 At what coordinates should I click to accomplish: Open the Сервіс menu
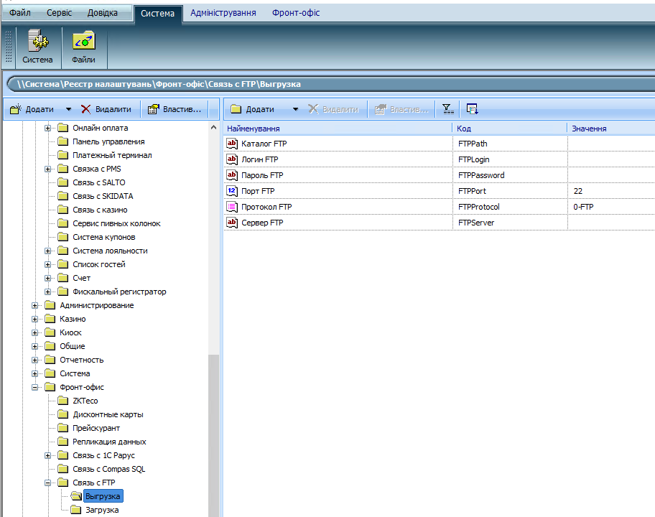[x=59, y=13]
